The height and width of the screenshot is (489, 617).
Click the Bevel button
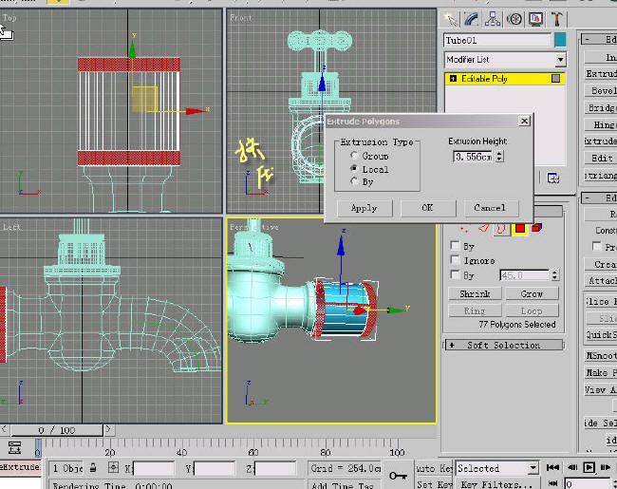pyautogui.click(x=601, y=90)
